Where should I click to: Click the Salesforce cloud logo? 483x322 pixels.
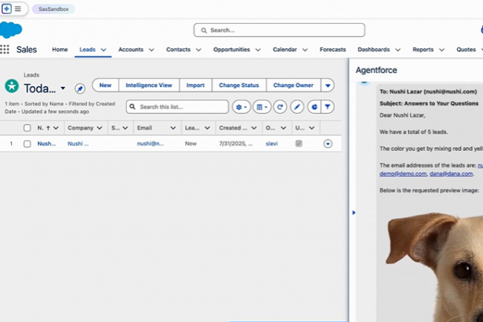11,30
